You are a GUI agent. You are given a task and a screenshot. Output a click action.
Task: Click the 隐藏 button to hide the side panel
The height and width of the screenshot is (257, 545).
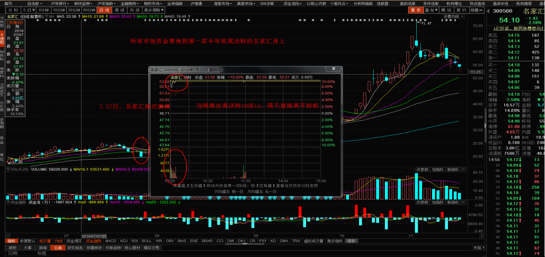coord(476,10)
